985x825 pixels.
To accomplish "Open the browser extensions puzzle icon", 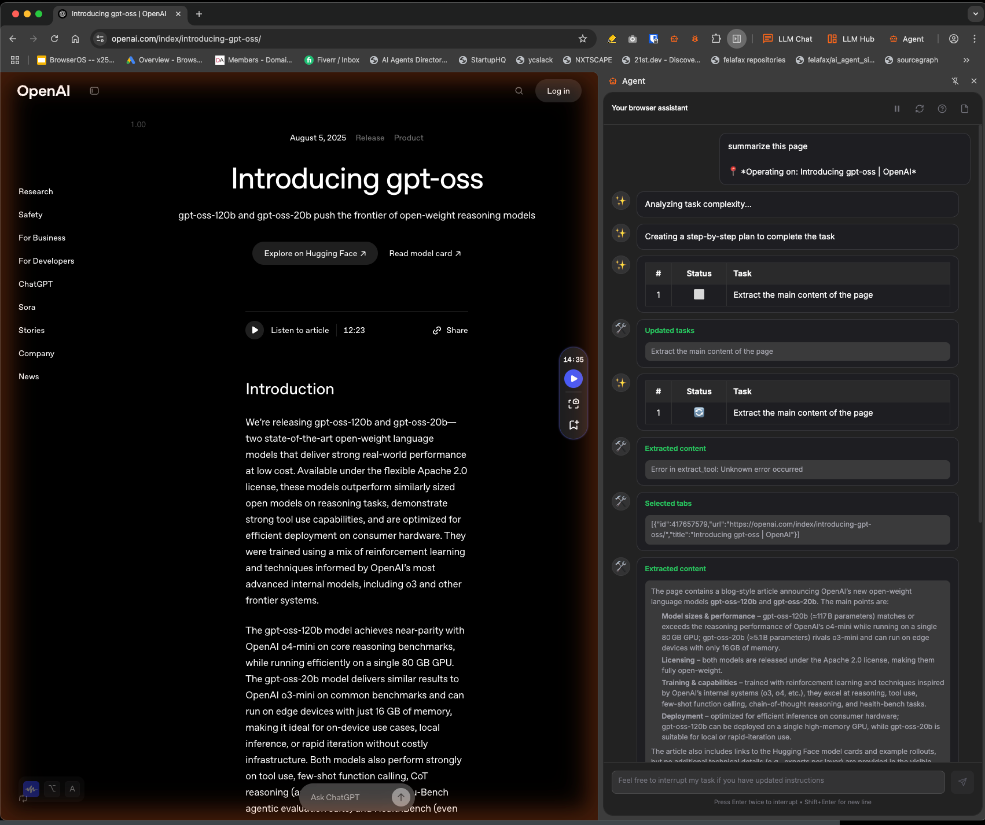I will (716, 39).
